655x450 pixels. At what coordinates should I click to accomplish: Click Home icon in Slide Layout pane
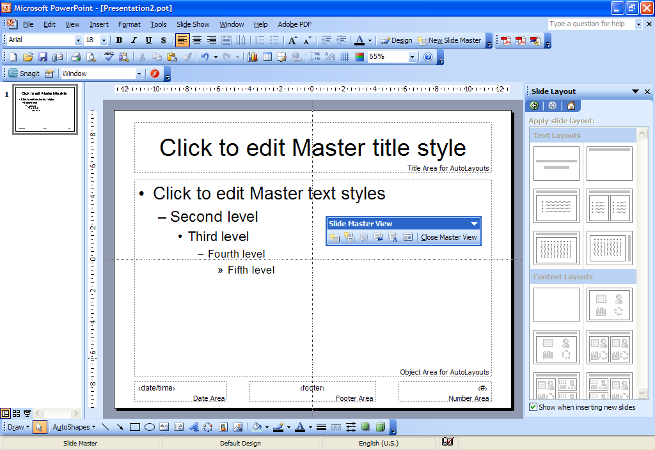coord(571,105)
